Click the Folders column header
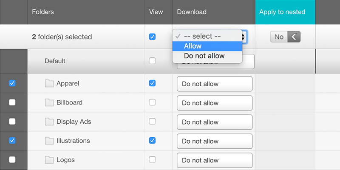This screenshot has width=340, height=170. tap(86, 12)
